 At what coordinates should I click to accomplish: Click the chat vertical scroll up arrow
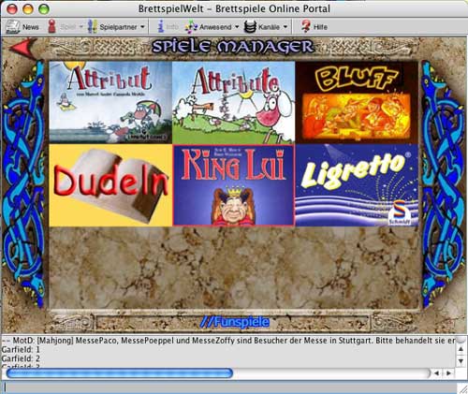point(461,349)
